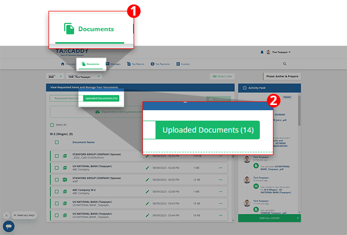Open the notifications bell icon
Screen dimensions: 347x235
[262, 52]
